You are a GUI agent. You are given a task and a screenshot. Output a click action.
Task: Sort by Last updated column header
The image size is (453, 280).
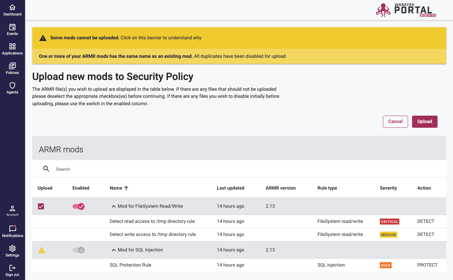(231, 188)
